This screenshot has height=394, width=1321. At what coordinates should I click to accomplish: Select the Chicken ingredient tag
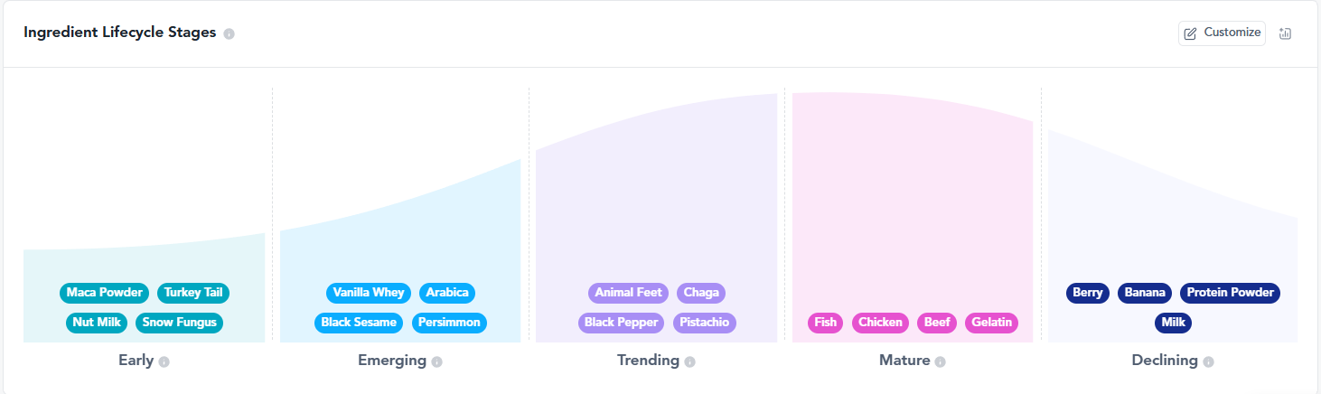point(881,323)
